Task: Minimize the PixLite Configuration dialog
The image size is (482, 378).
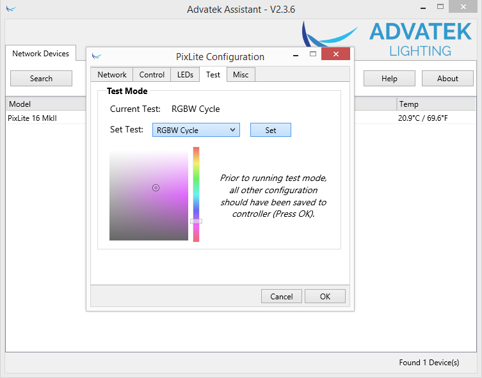Action: tap(296, 55)
